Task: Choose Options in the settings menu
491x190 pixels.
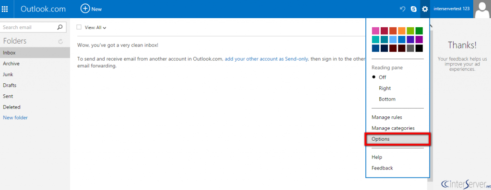Action: coord(397,139)
